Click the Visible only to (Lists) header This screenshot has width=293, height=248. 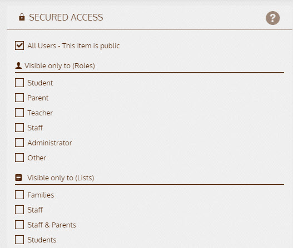[61, 178]
